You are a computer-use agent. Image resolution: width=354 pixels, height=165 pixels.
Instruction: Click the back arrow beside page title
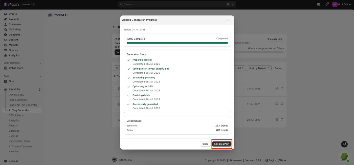114,27
